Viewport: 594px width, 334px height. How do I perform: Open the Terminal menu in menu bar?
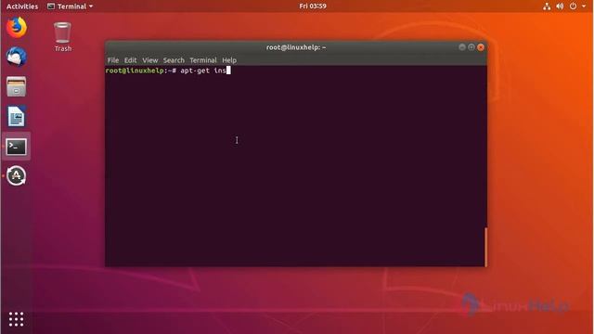[x=203, y=60]
